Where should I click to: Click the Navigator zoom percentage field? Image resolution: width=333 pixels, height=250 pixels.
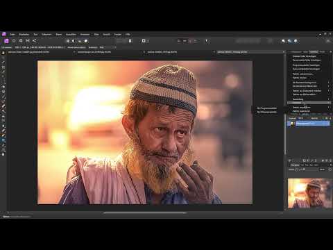pos(323,169)
